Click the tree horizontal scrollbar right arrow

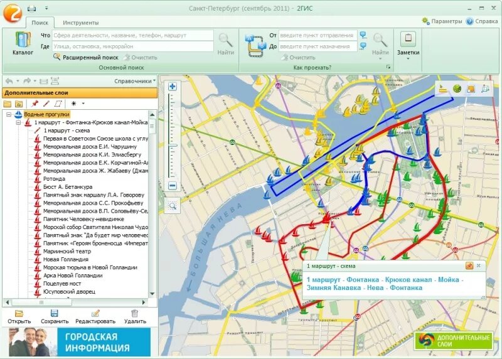[144, 302]
